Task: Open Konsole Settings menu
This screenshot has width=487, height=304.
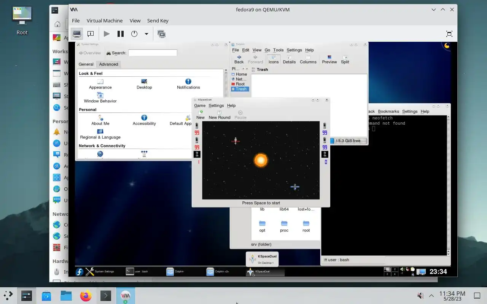Action: [410, 111]
